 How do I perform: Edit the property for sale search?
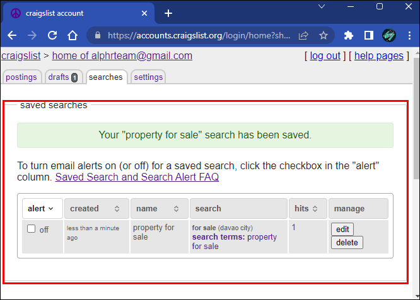click(x=342, y=229)
